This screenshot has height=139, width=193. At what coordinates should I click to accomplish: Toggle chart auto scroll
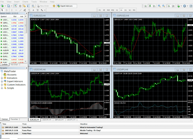pos(169,6)
